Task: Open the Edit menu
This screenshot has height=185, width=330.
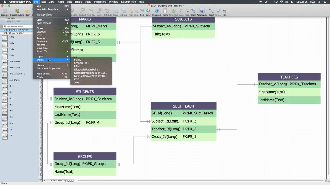Action: click(x=43, y=2)
